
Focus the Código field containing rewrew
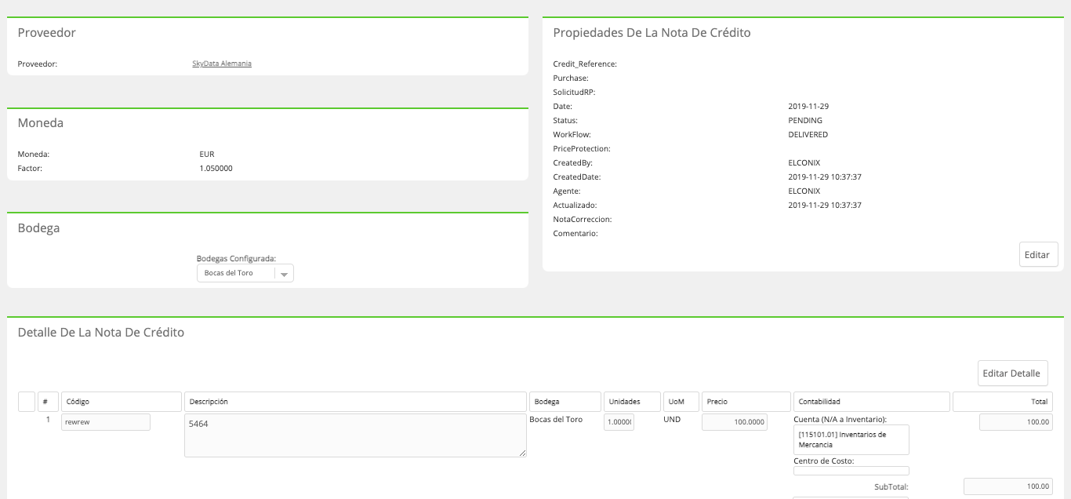point(106,422)
